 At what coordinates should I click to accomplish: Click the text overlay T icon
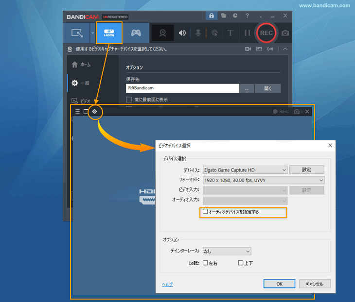230,33
